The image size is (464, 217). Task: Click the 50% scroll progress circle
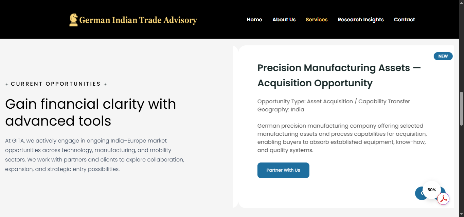click(432, 190)
